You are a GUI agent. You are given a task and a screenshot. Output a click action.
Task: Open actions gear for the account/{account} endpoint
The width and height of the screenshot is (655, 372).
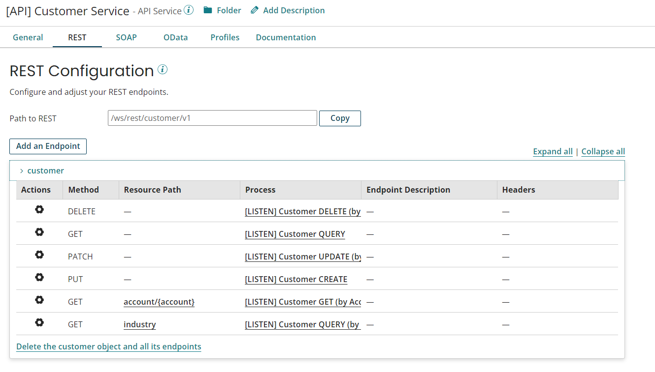(x=39, y=300)
